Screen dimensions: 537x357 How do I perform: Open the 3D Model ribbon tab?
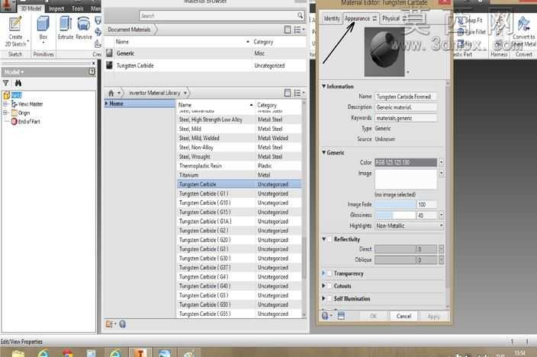click(31, 8)
